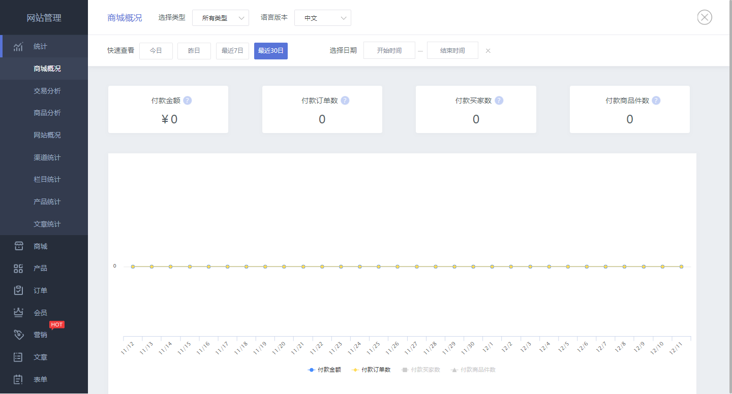Click the 付款金额 summary card
The height and width of the screenshot is (394, 732).
168,109
